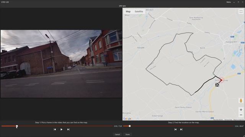Cancel the GPS sync dialog

[x=118, y=134]
